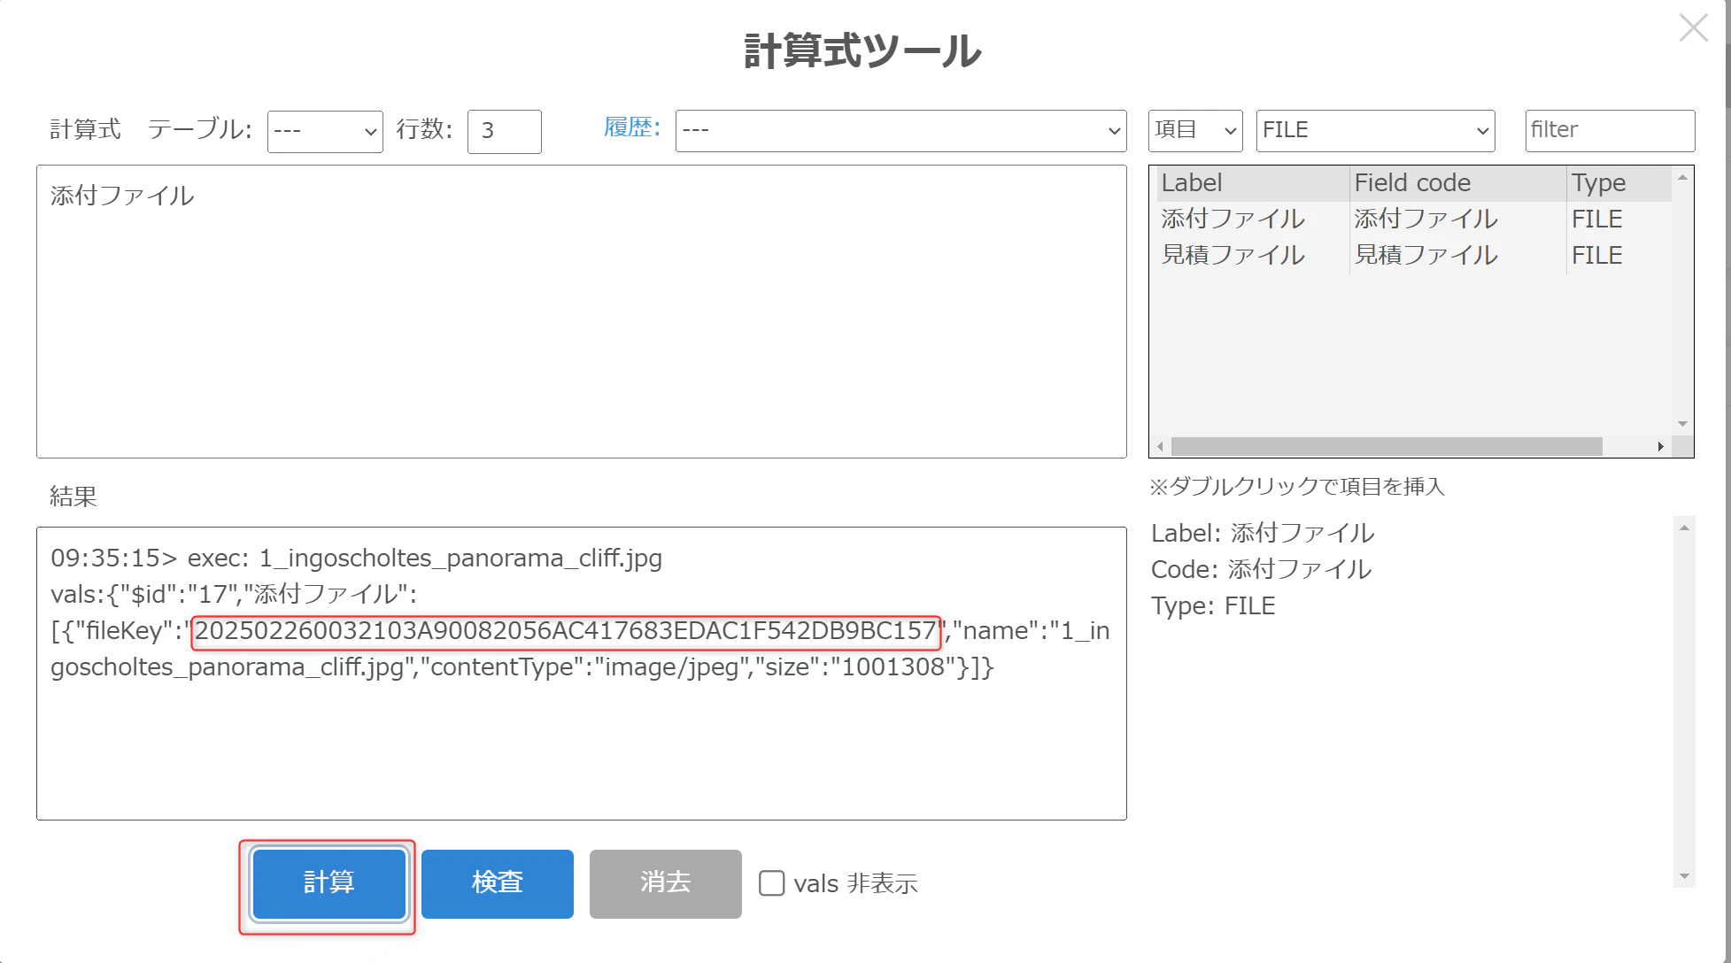Expand the 履歴 history dropdown
Viewport: 1731px width, 963px height.
pos(900,131)
